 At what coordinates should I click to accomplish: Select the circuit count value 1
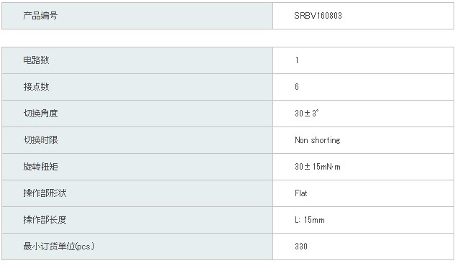point(297,60)
